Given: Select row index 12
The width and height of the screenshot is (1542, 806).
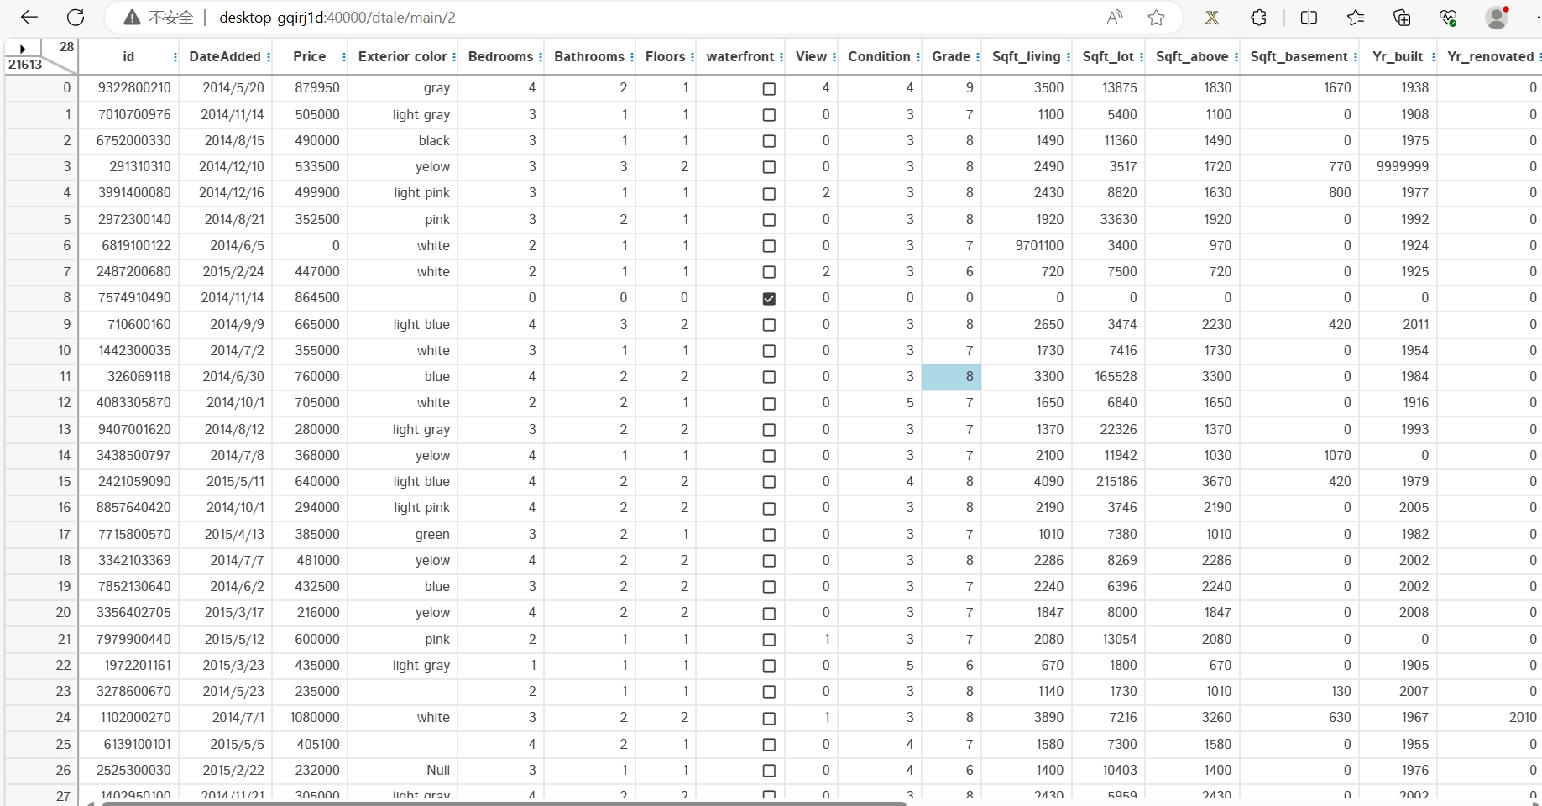Looking at the screenshot, I should [x=42, y=403].
